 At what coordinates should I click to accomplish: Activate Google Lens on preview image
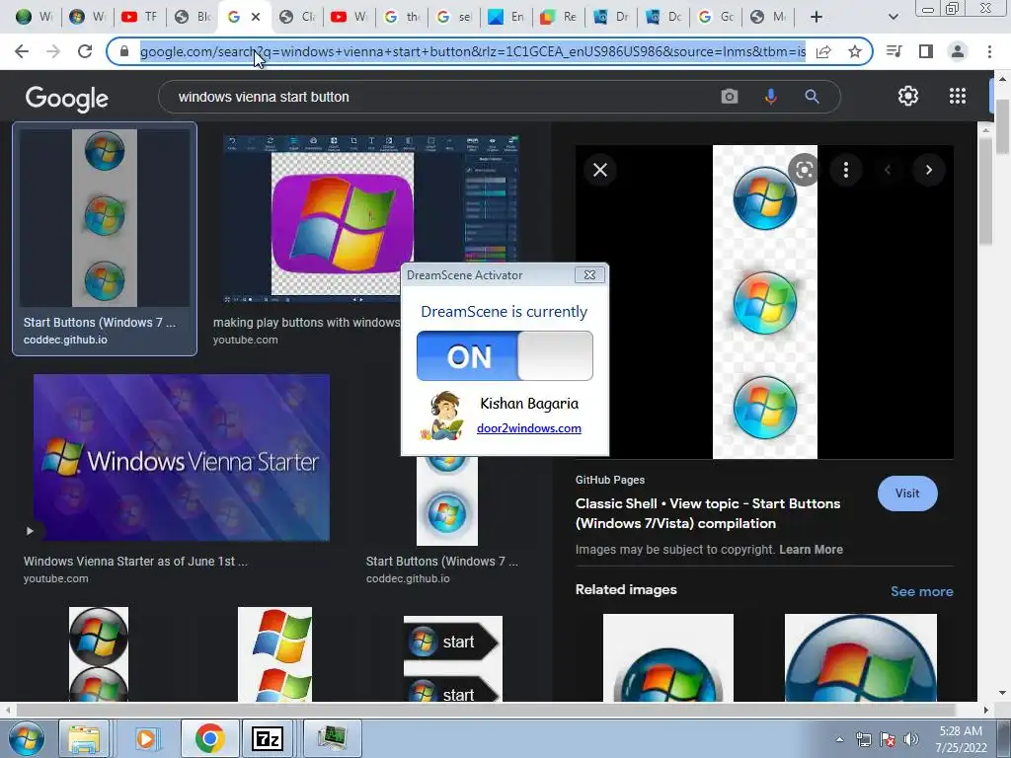[804, 170]
